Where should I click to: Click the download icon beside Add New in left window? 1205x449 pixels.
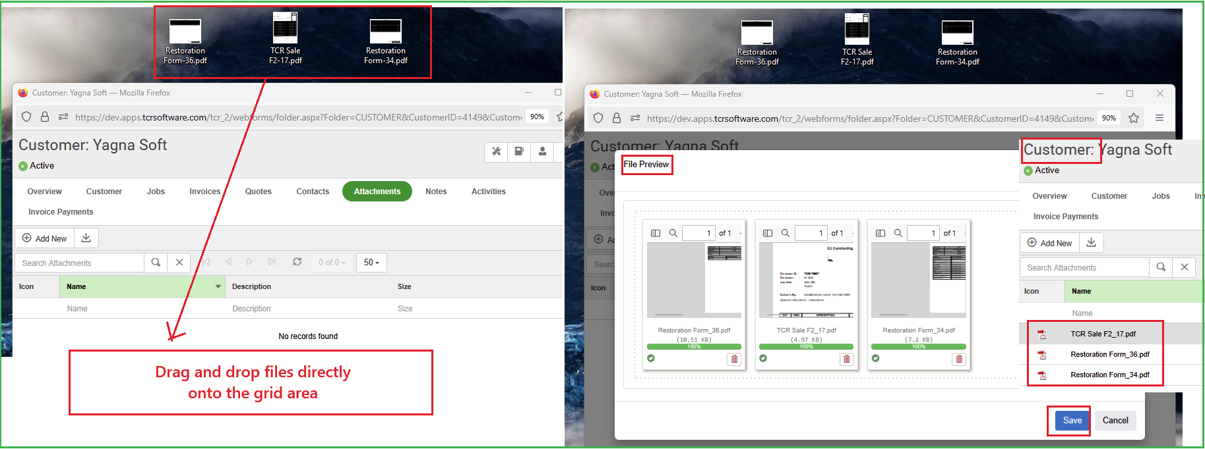point(86,238)
